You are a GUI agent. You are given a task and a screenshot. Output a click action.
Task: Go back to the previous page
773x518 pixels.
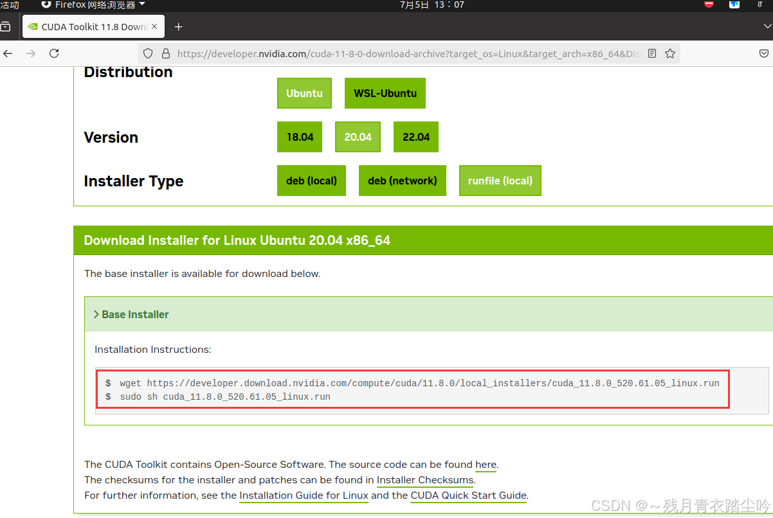[x=7, y=53]
